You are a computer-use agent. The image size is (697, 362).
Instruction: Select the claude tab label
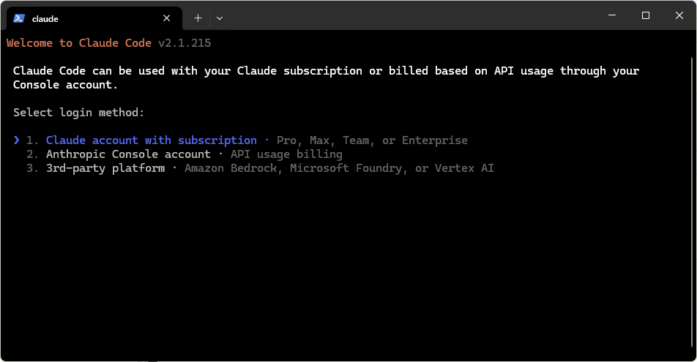(x=45, y=19)
